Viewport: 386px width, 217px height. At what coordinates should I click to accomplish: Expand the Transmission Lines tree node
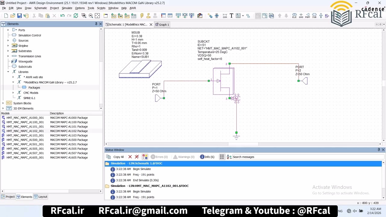click(8, 56)
